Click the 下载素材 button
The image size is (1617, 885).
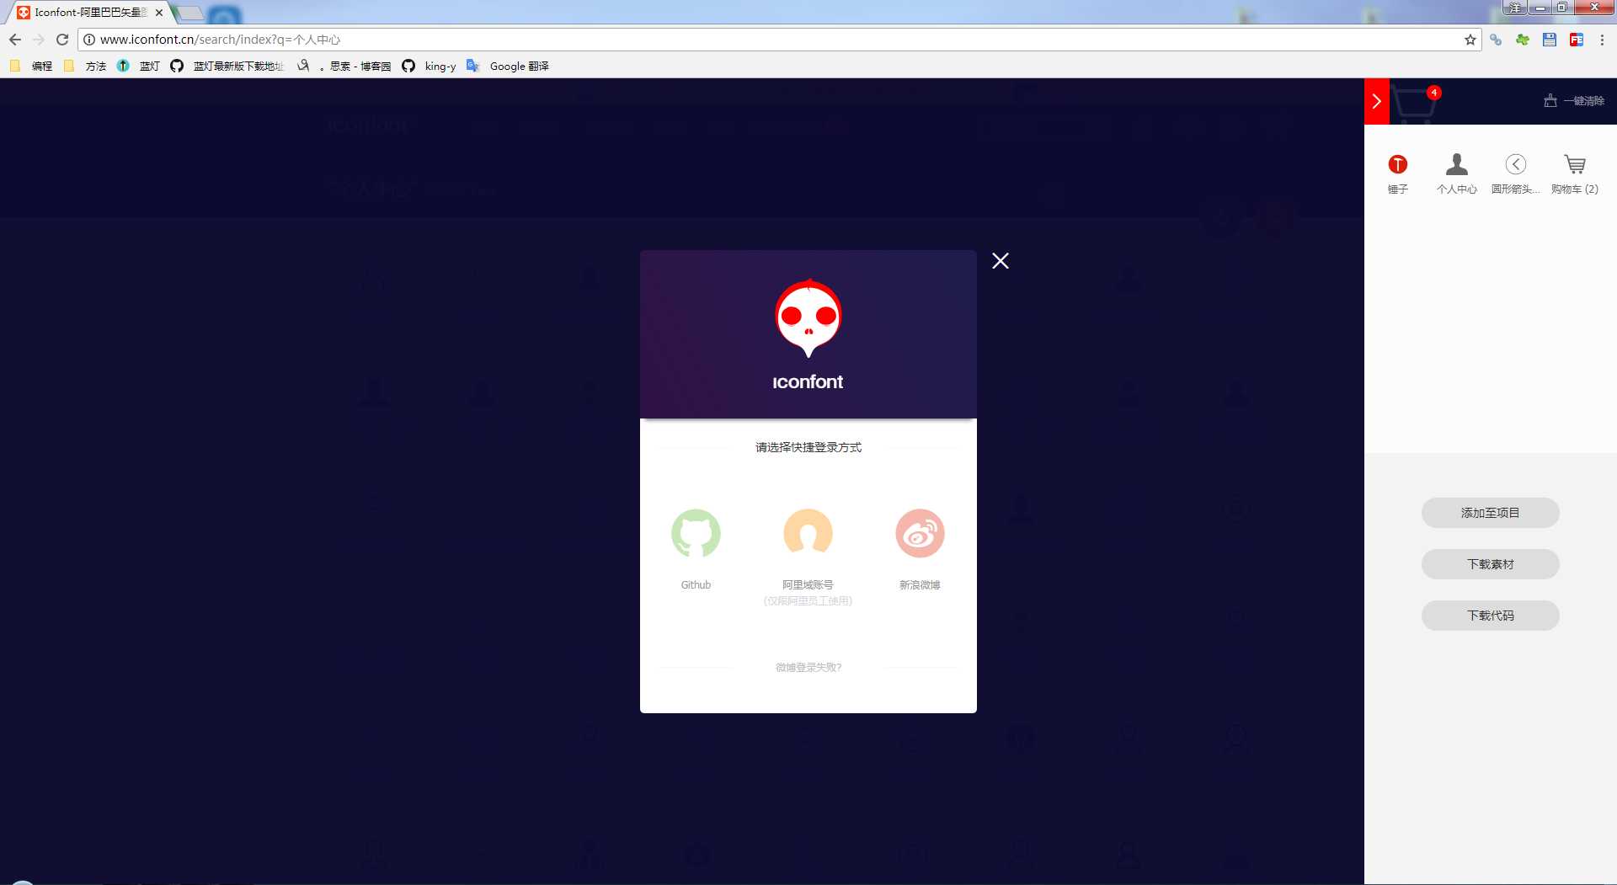click(1491, 564)
